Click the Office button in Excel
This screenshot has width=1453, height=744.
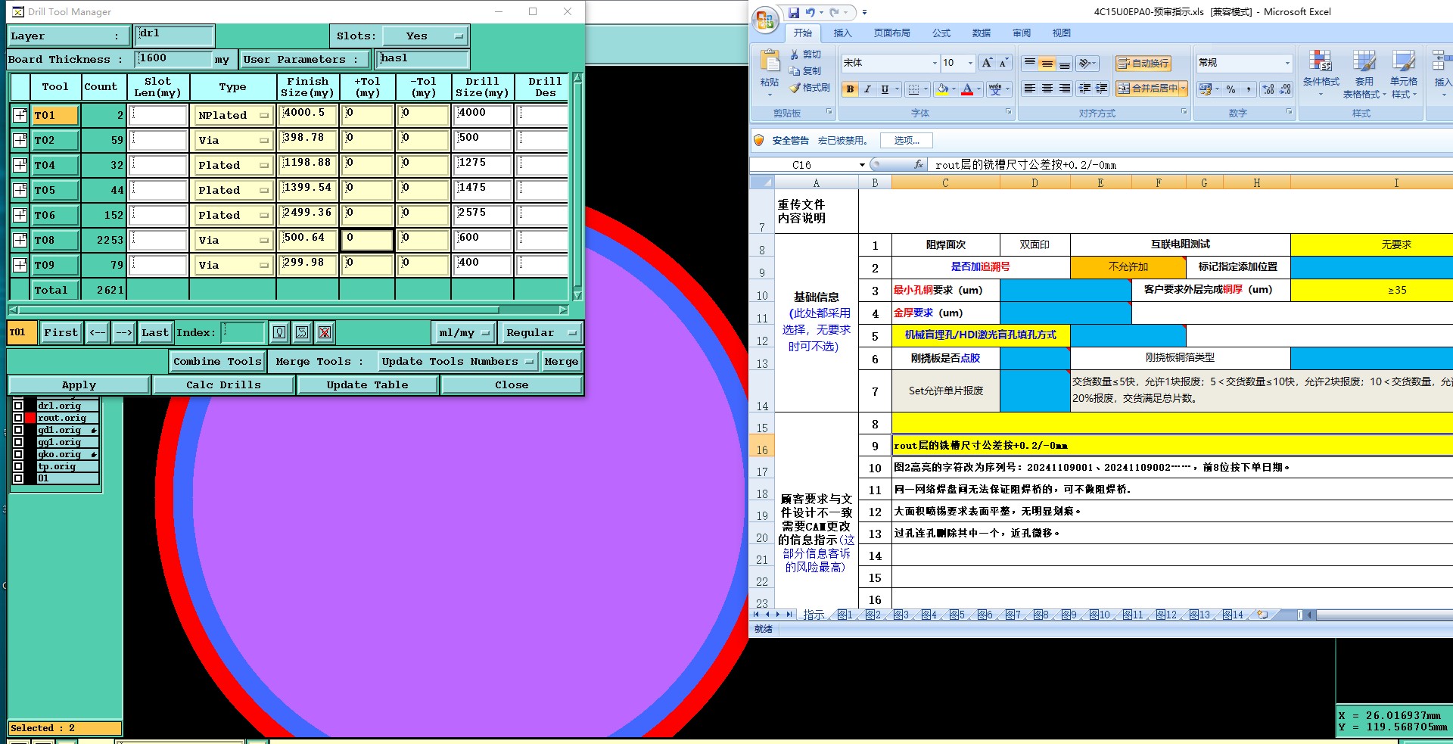point(765,20)
